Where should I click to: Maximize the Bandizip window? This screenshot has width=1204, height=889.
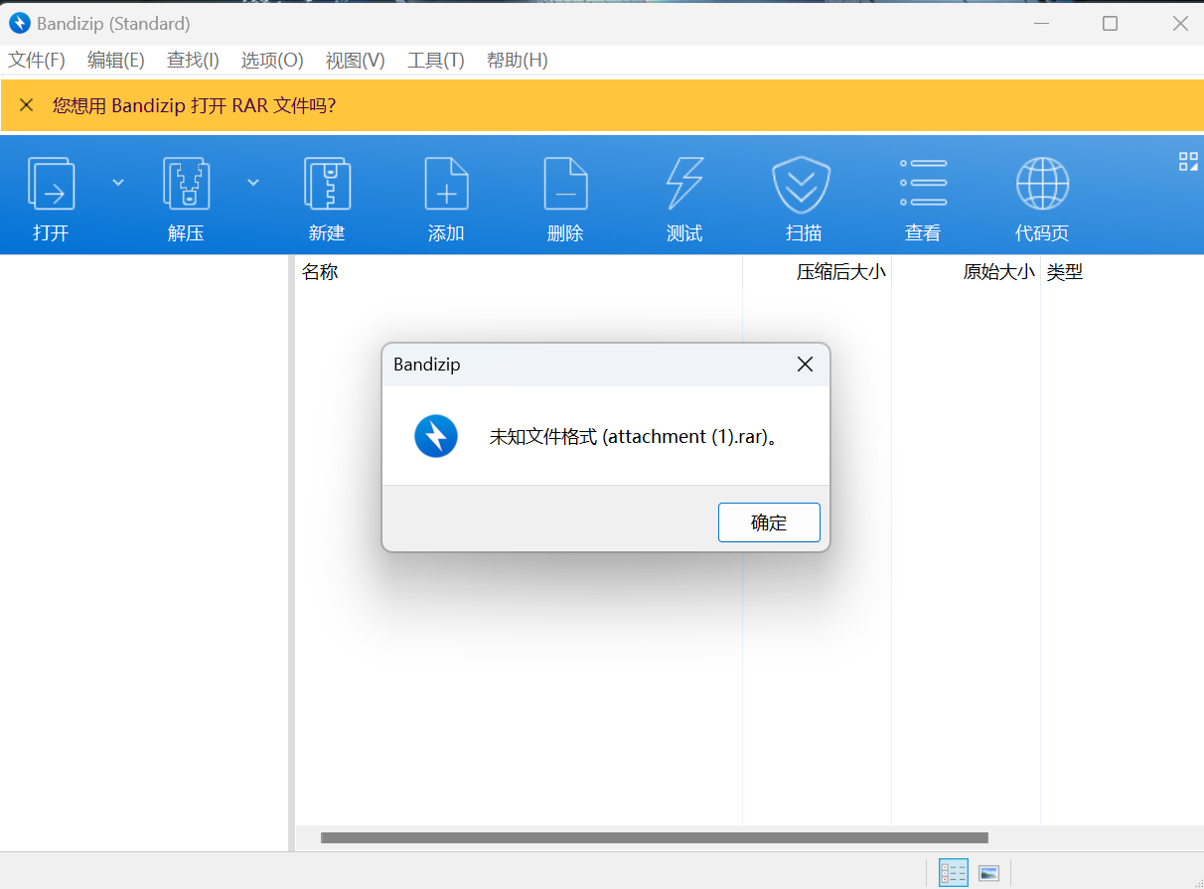pyautogui.click(x=1110, y=23)
